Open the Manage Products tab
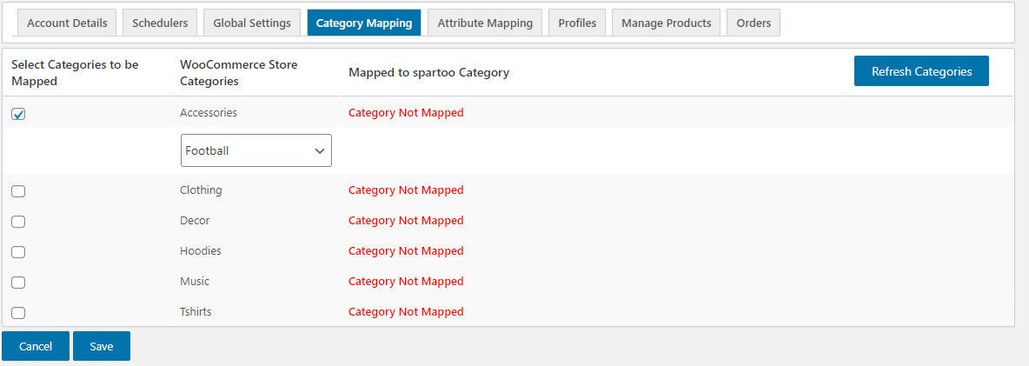The image size is (1029, 366). click(x=666, y=23)
